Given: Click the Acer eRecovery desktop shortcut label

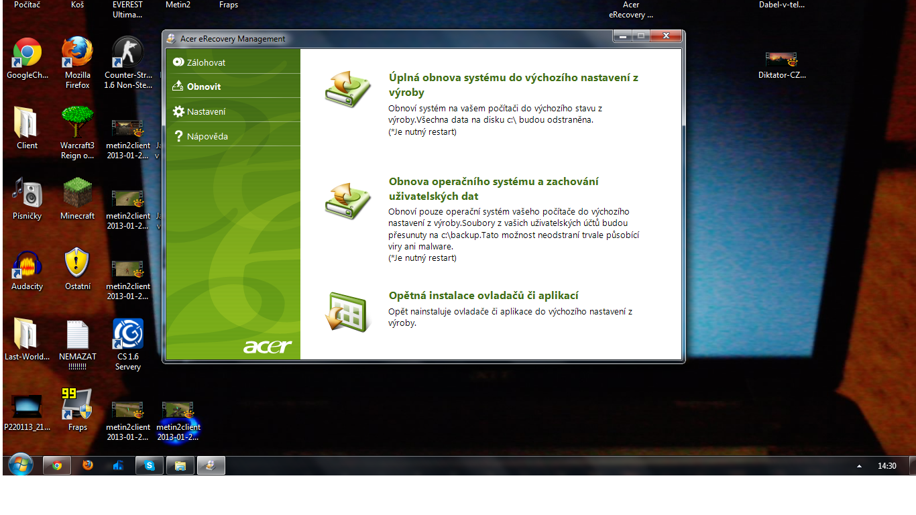Looking at the screenshot, I should (631, 9).
